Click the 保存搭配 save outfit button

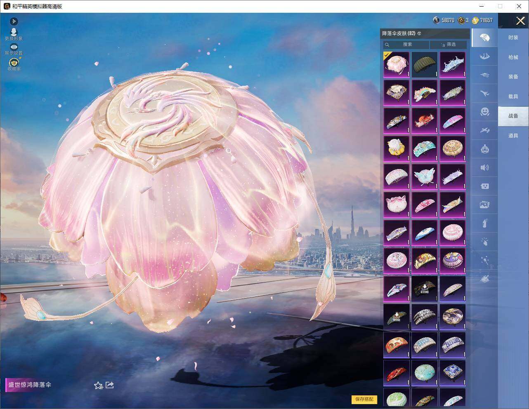[364, 399]
